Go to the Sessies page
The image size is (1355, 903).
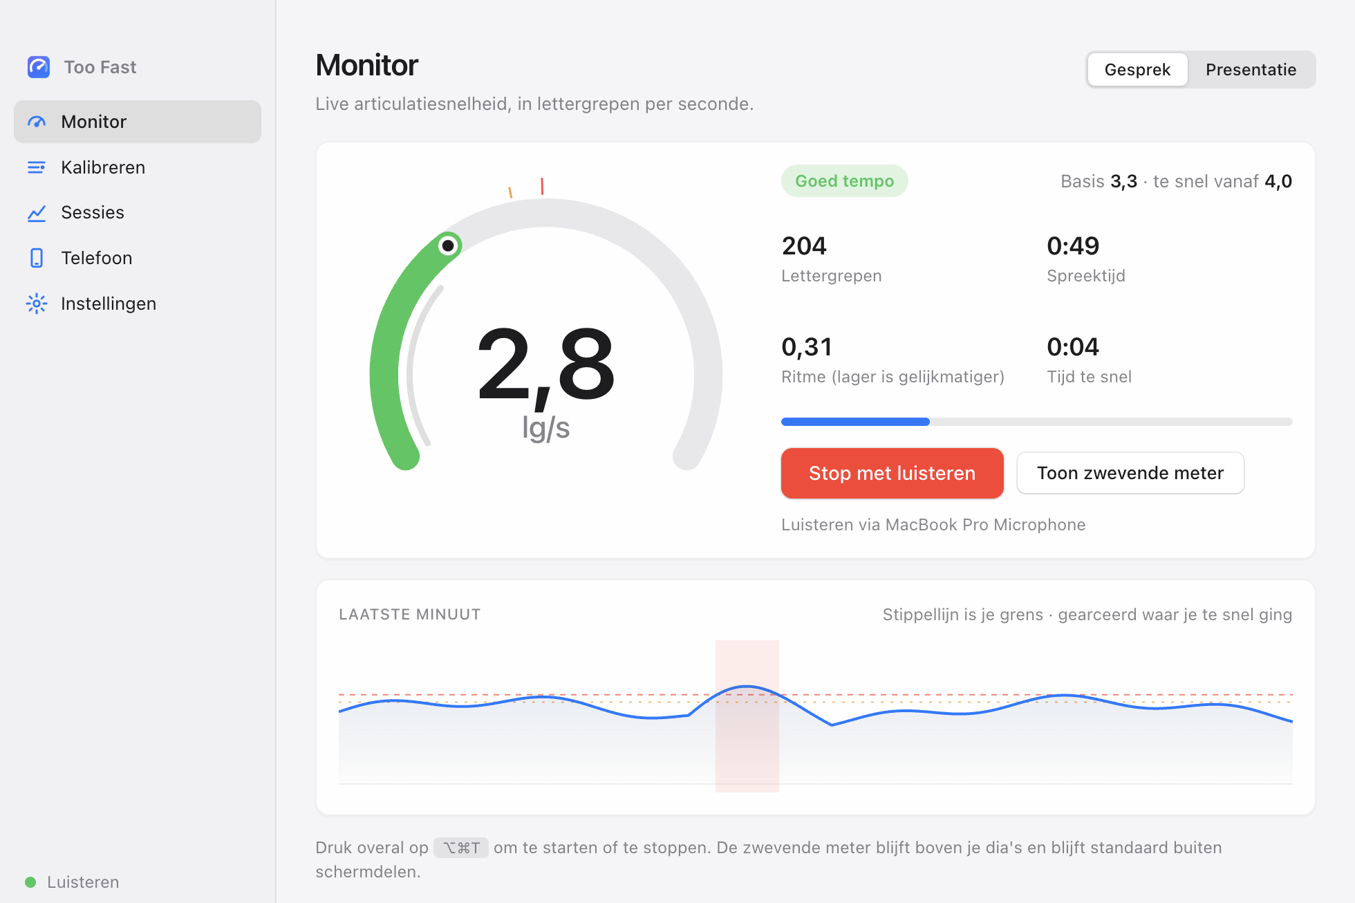(138, 213)
